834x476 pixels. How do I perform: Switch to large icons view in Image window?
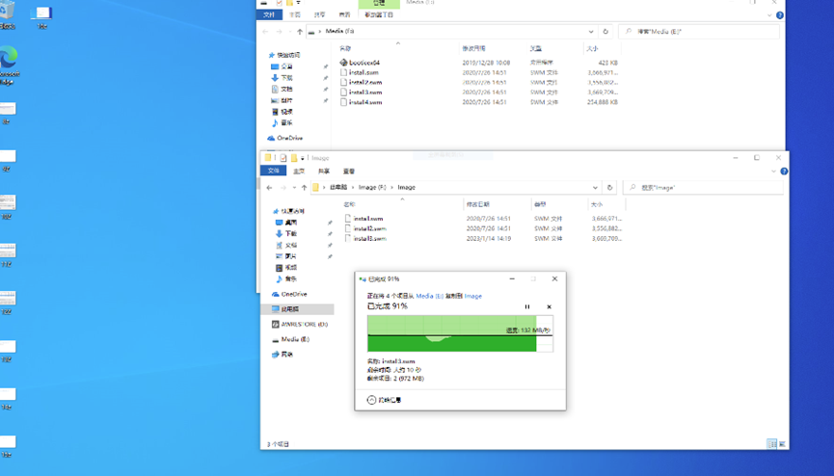tap(782, 443)
